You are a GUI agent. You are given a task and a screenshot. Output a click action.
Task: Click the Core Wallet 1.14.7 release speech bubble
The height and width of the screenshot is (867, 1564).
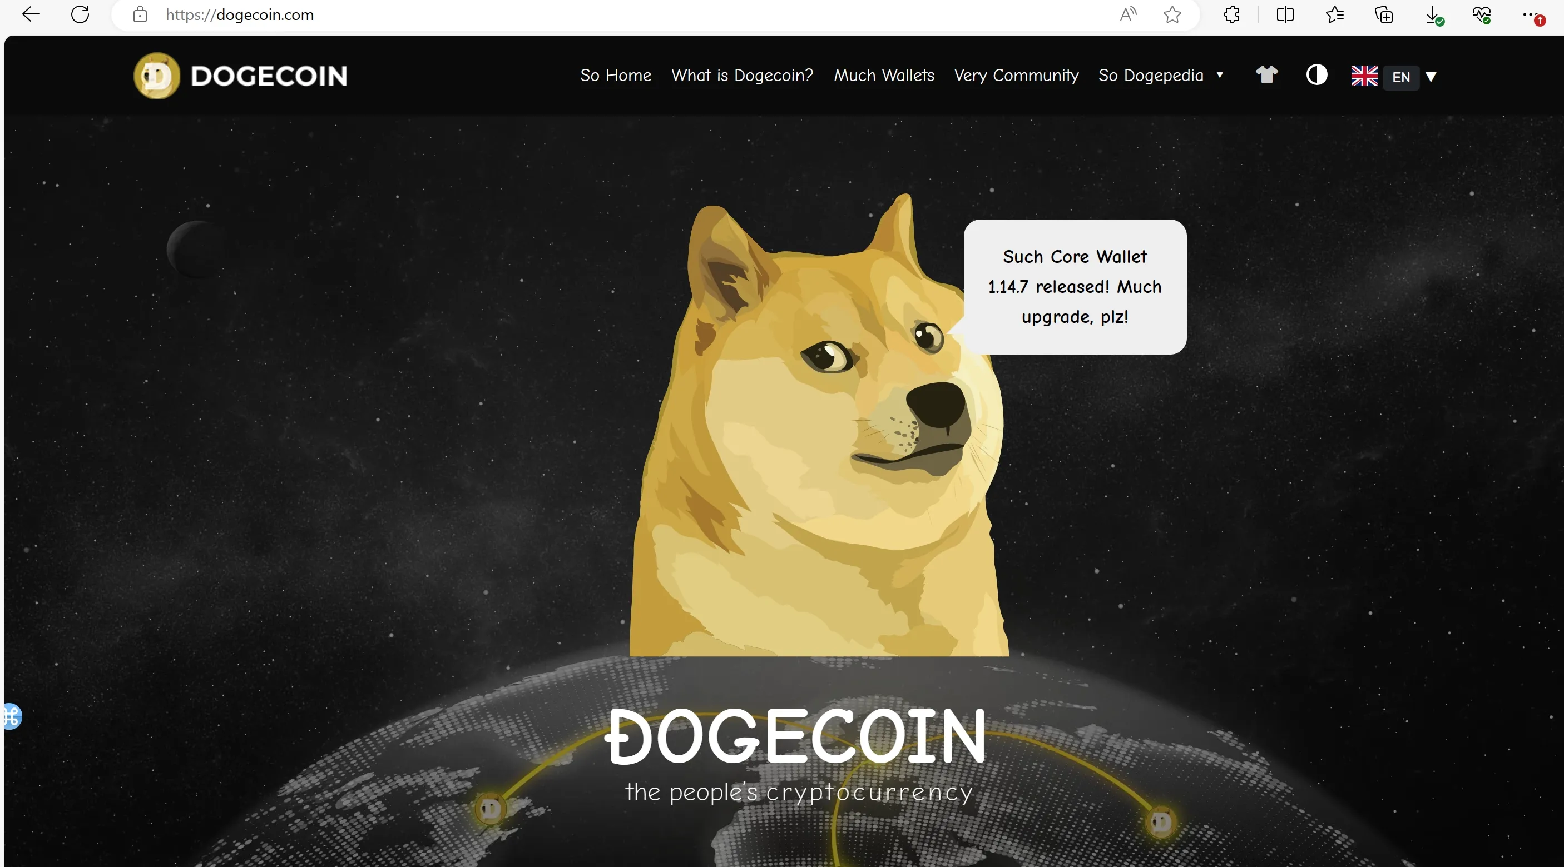[1075, 287]
